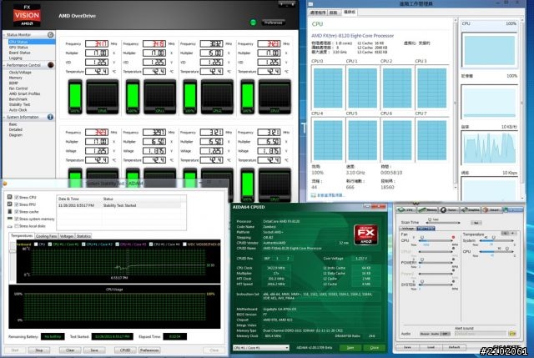
Task: Toggle the Stress cache checkbox
Action: [17, 211]
